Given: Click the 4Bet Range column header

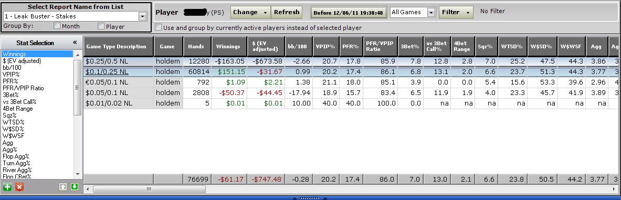Looking at the screenshot, I should click(x=463, y=47).
